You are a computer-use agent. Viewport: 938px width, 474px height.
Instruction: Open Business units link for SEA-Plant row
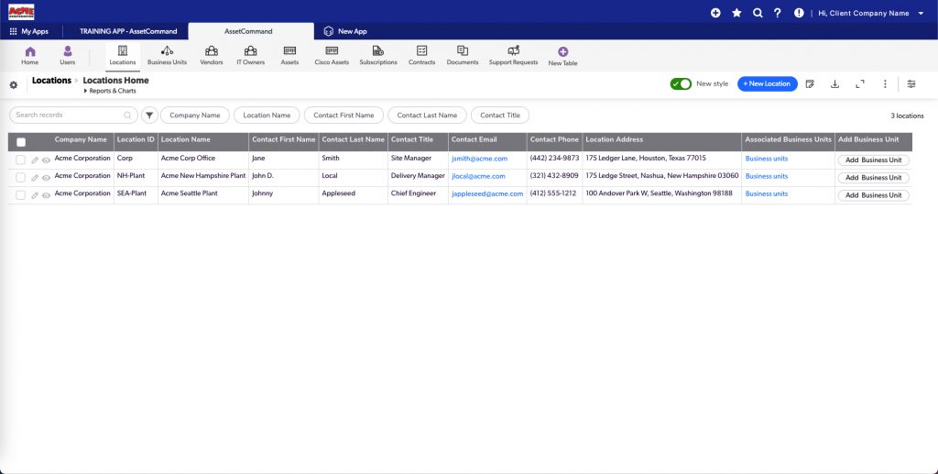coord(767,194)
